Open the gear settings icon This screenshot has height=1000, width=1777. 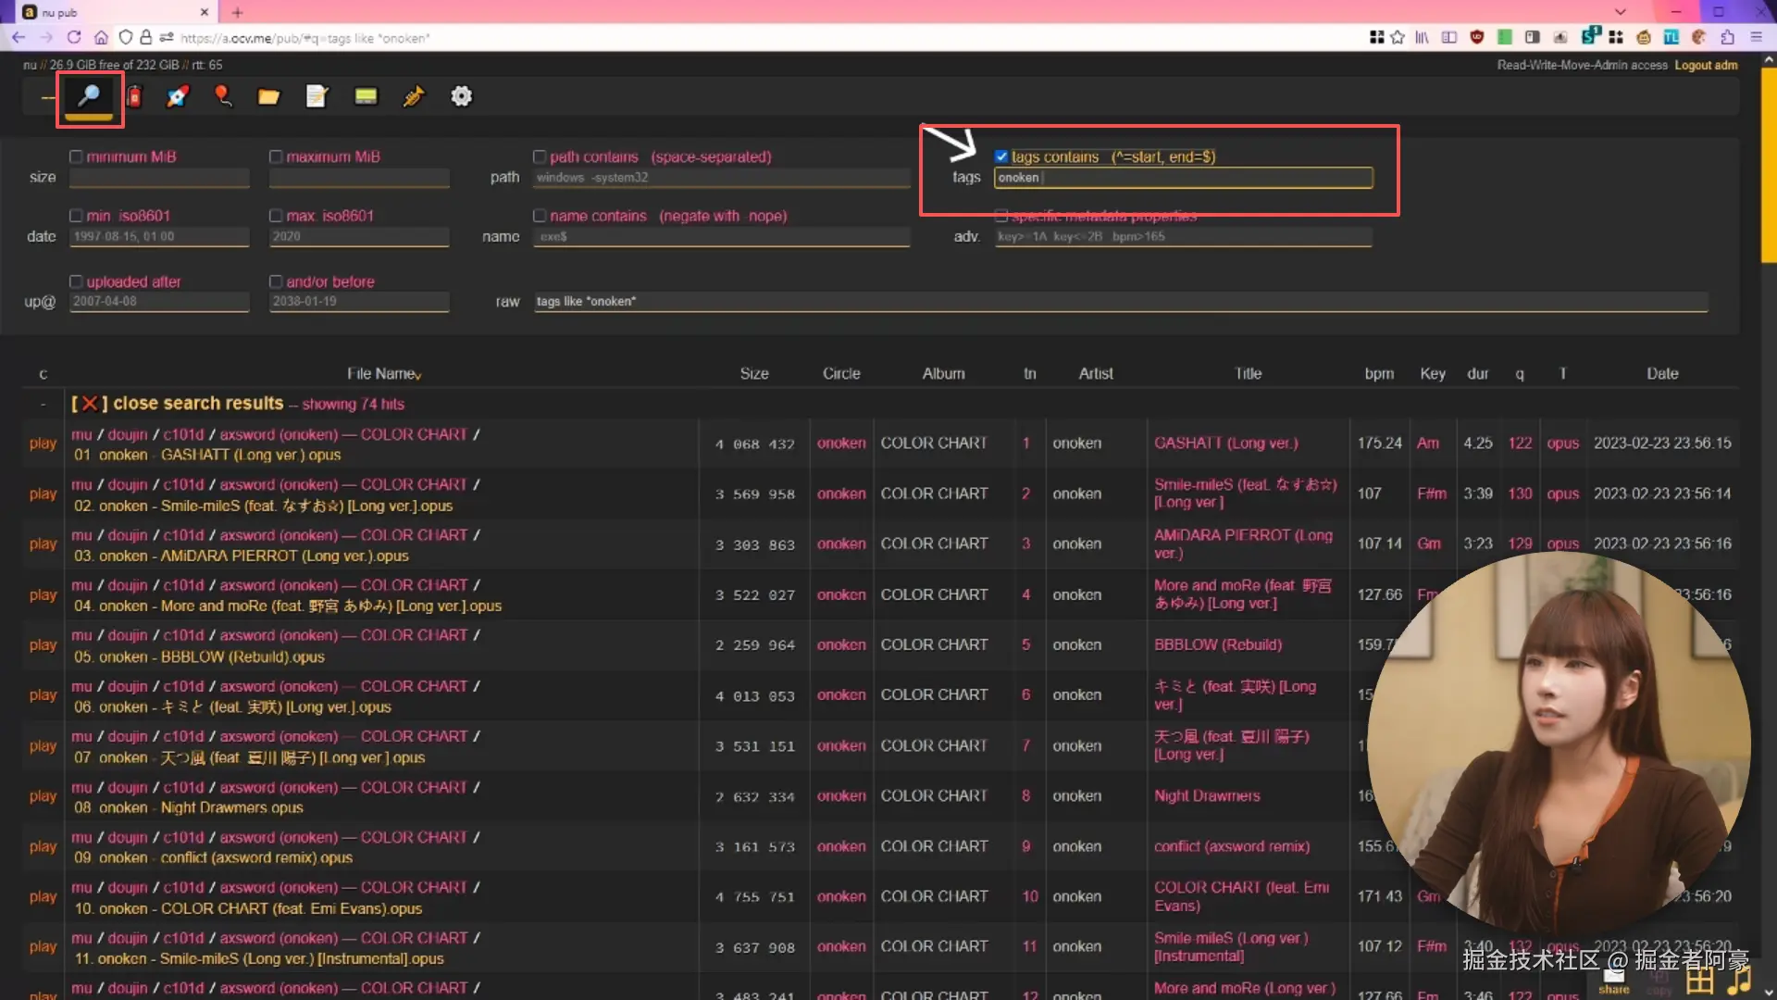click(x=461, y=96)
